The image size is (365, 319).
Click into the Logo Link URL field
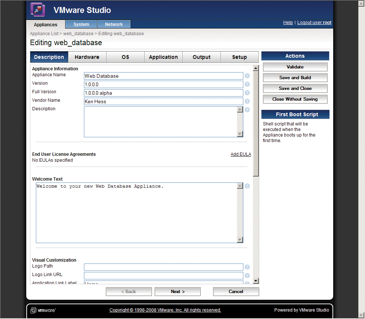(163, 276)
